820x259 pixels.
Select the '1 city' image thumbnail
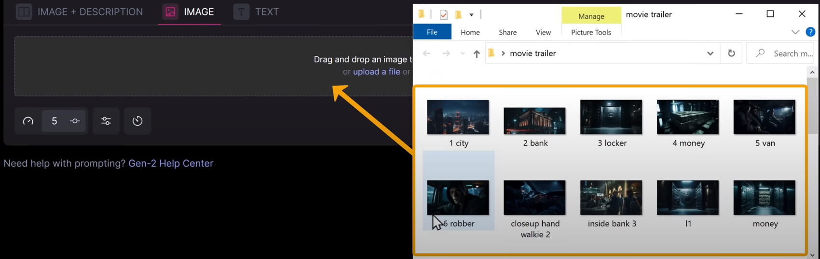(458, 117)
